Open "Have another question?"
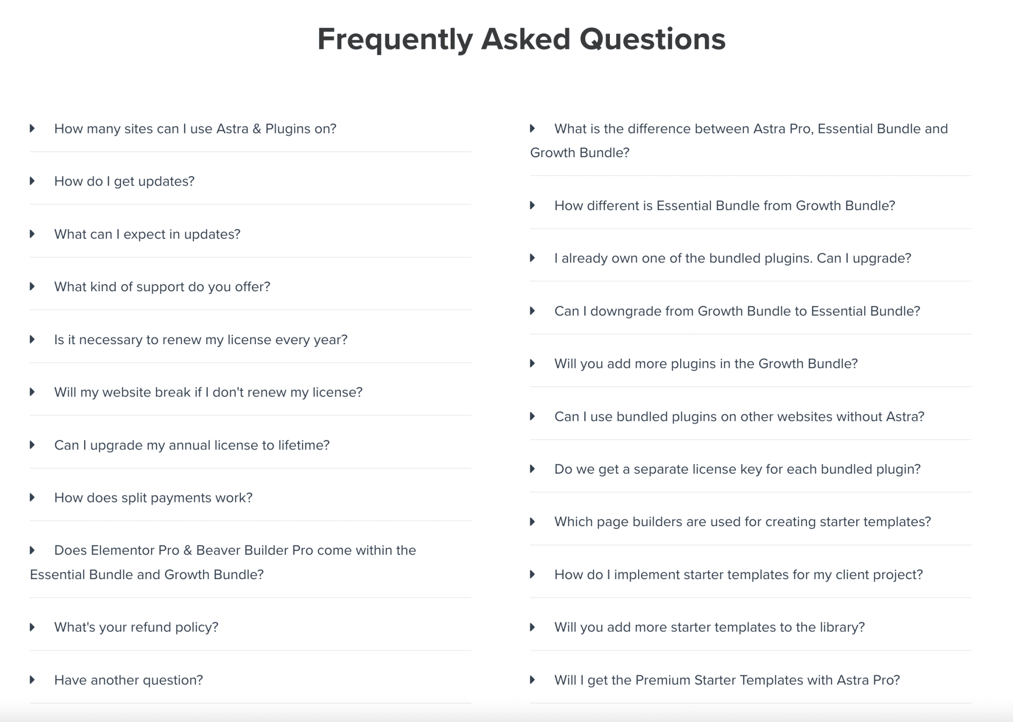 128,680
